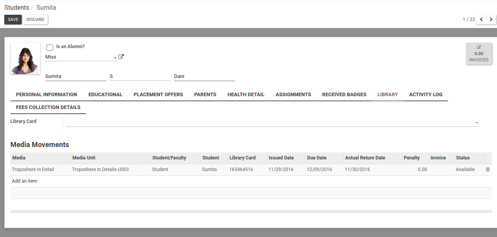Switch to the Personal Information tab
The width and height of the screenshot is (497, 237).
[x=47, y=95]
